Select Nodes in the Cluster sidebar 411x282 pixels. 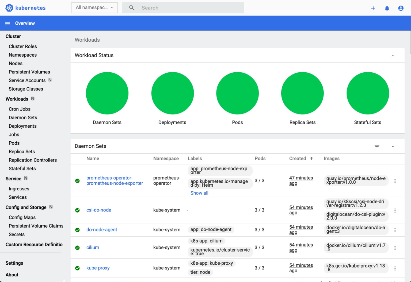16,63
